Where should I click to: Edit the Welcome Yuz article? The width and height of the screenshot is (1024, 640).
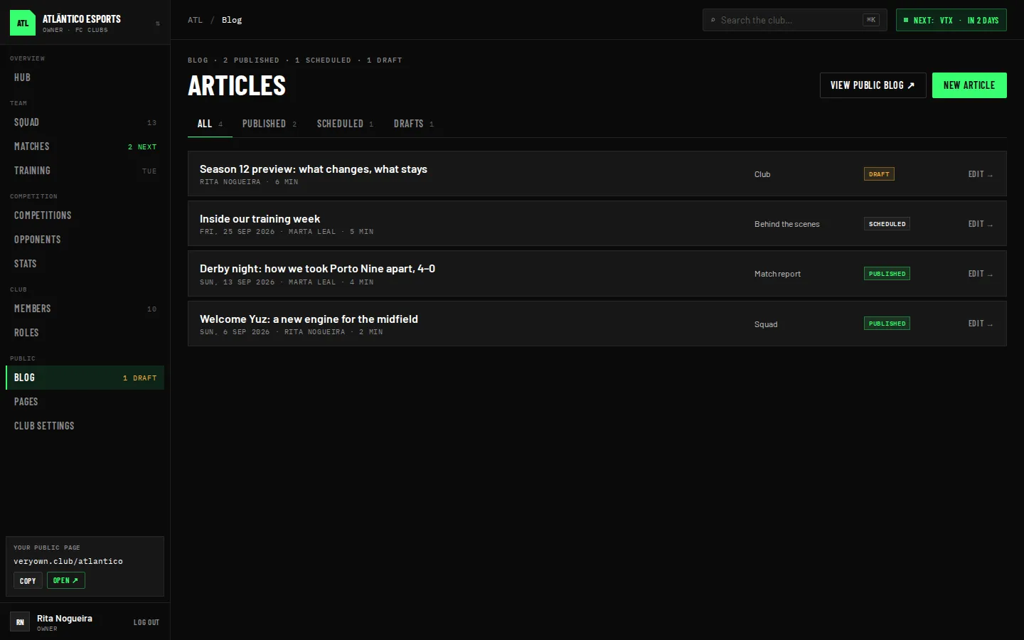click(980, 324)
